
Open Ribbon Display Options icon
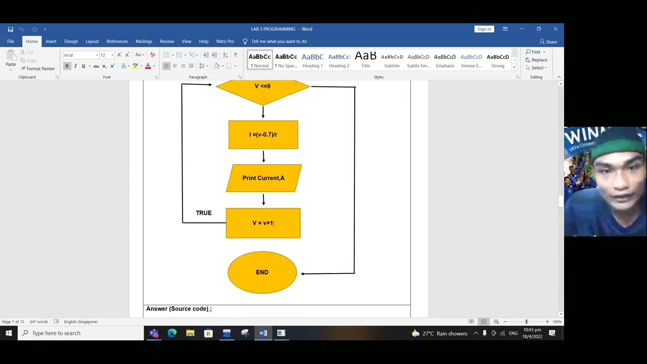(505, 29)
